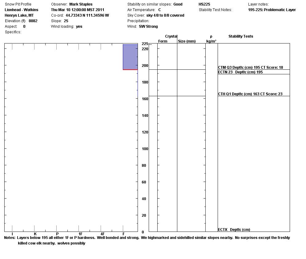Click the aspect value '0'
Image resolution: width=306 pixels, height=259 pixels.
24,27
